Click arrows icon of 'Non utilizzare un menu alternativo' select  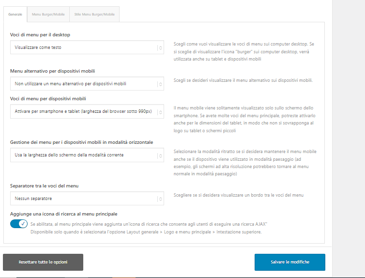(160, 84)
